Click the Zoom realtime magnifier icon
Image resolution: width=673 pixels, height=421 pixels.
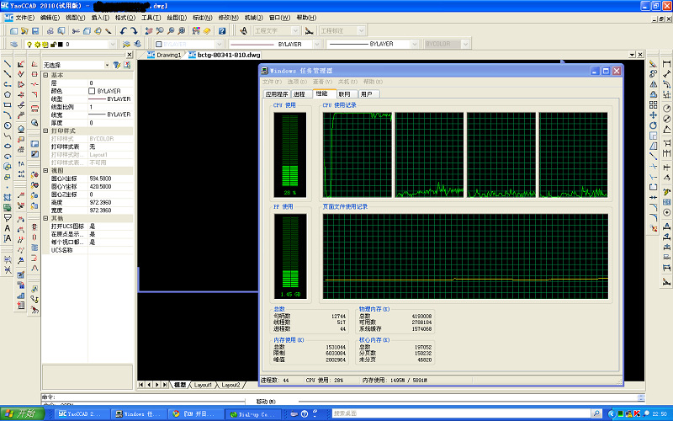[x=160, y=31]
